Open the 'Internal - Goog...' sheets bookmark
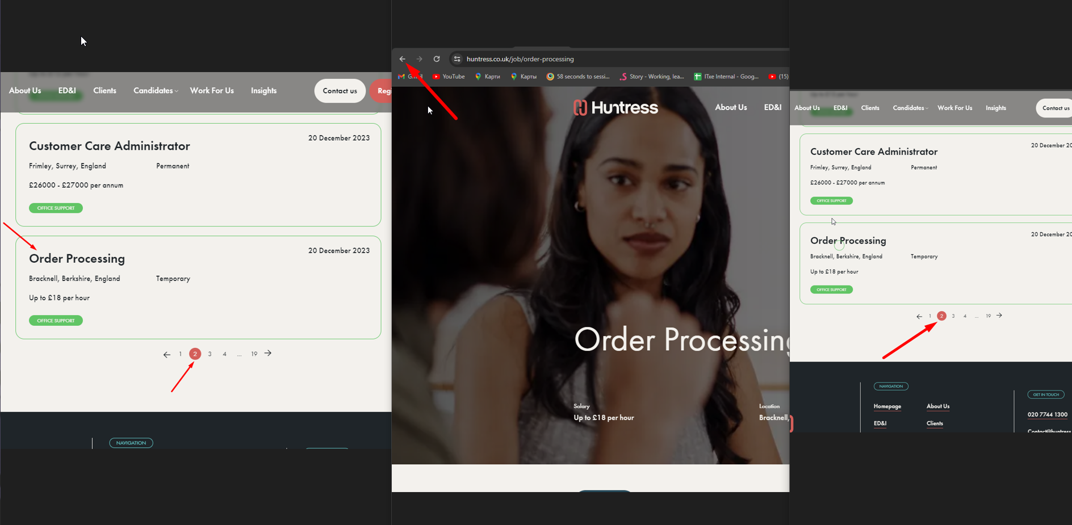The image size is (1072, 525). pos(726,77)
